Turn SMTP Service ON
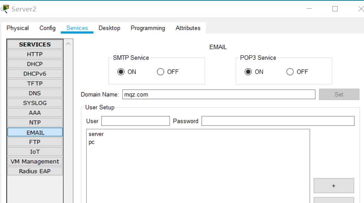This screenshot has height=203, width=364. [121, 72]
